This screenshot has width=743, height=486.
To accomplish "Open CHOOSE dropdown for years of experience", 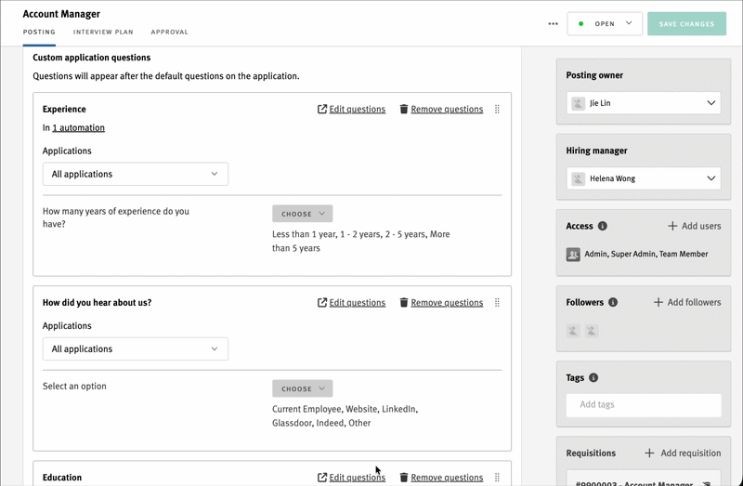I will point(302,214).
